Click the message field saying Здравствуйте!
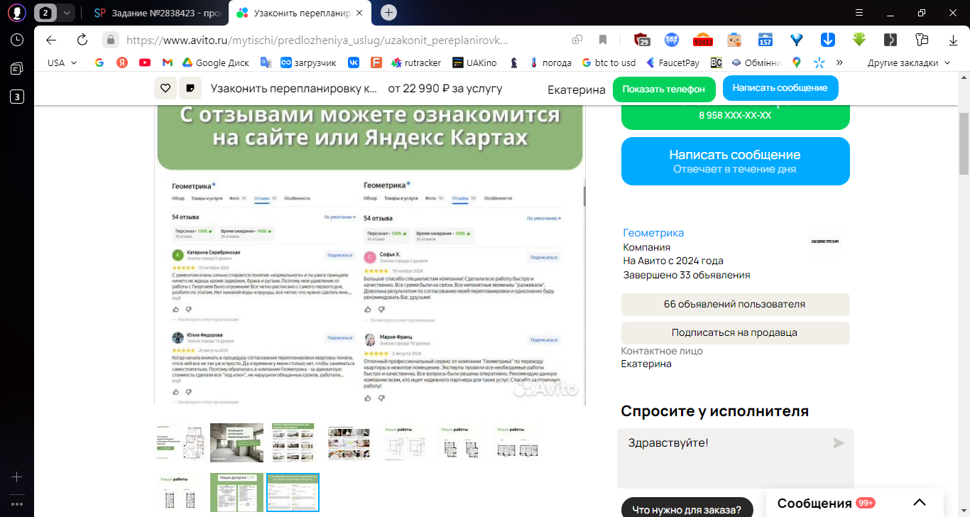The image size is (970, 517). pyautogui.click(x=735, y=458)
